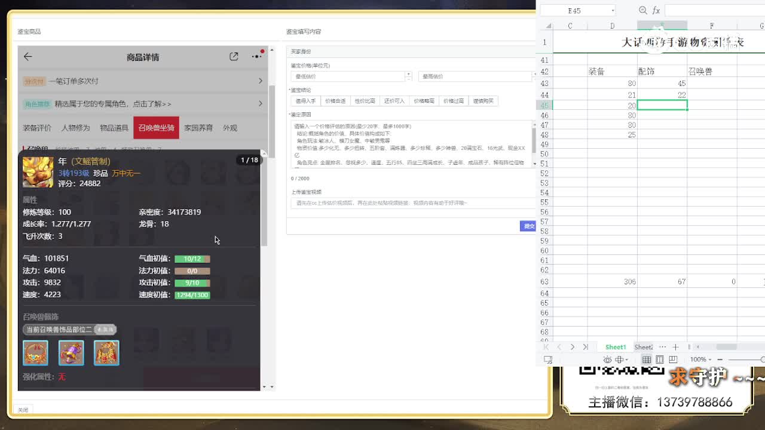The height and width of the screenshot is (430, 765).
Task: Click the video link input field
Action: point(412,203)
